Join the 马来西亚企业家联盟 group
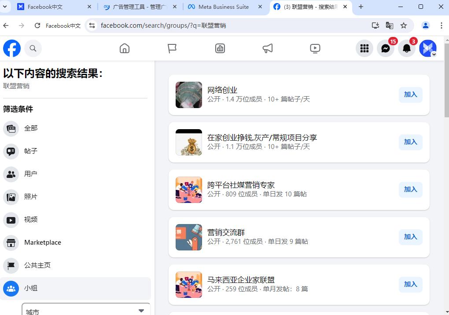This screenshot has height=315, width=449. (411, 284)
